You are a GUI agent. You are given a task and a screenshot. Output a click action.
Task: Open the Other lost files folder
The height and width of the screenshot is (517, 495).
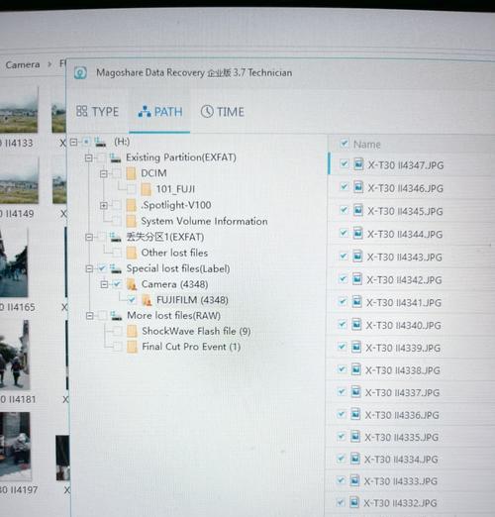point(174,253)
